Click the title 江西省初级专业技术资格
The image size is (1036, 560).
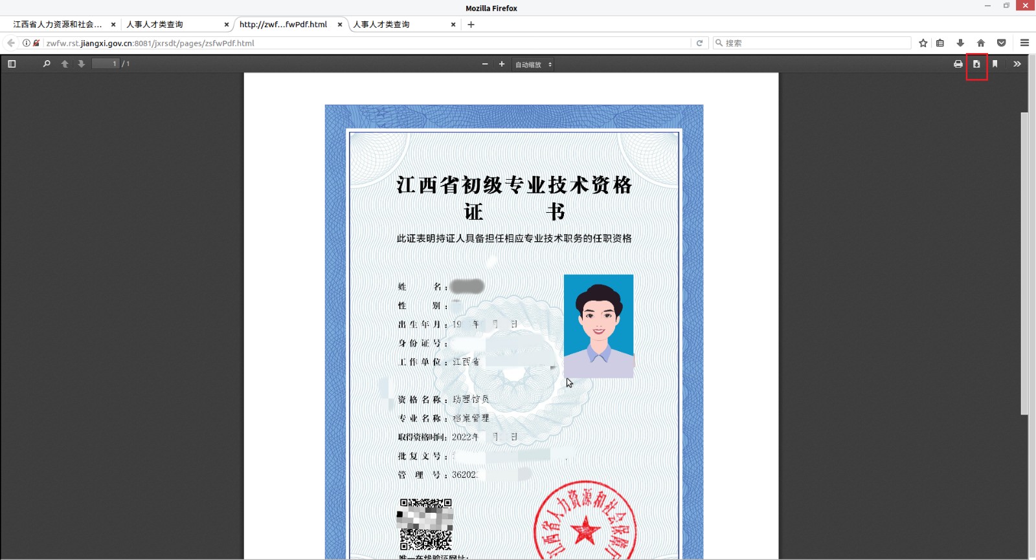click(x=514, y=185)
